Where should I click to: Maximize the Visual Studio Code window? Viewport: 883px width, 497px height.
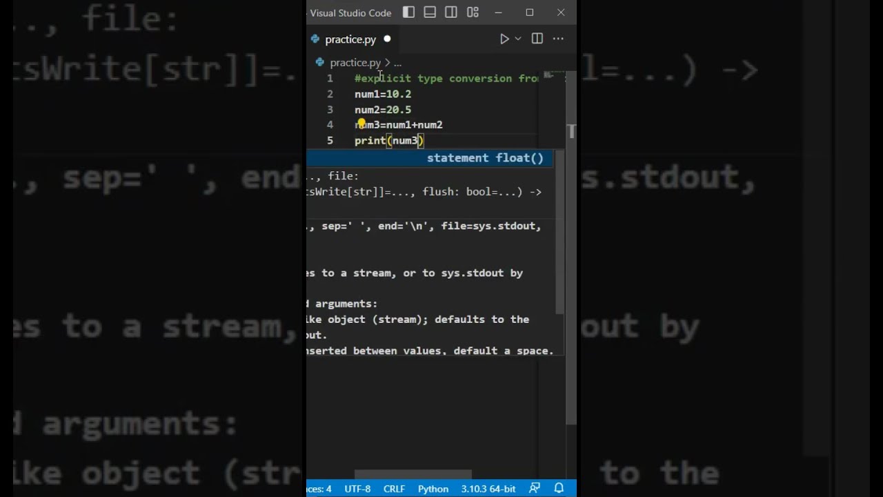pos(529,12)
